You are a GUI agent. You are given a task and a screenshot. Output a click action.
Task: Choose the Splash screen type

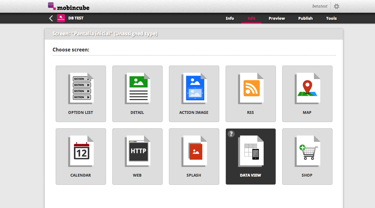click(194, 157)
